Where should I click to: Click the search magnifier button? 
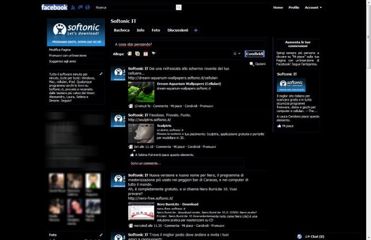pos(178,8)
